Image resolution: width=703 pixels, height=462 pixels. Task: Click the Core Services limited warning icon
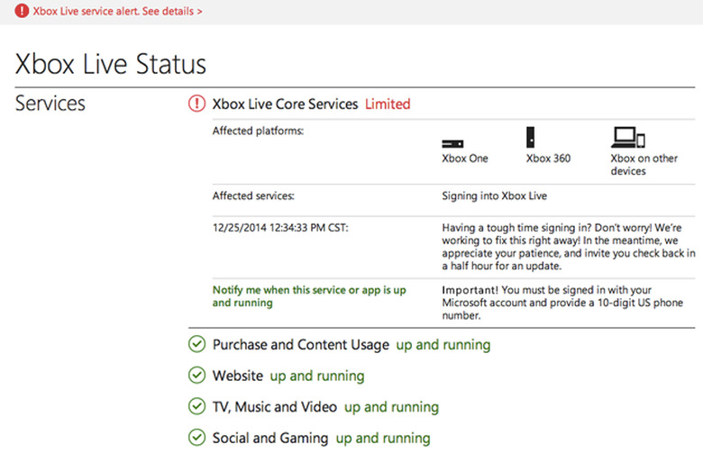tap(196, 104)
